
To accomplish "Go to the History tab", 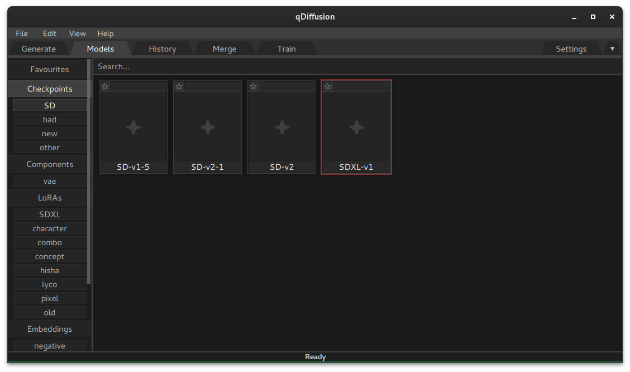I will click(163, 49).
